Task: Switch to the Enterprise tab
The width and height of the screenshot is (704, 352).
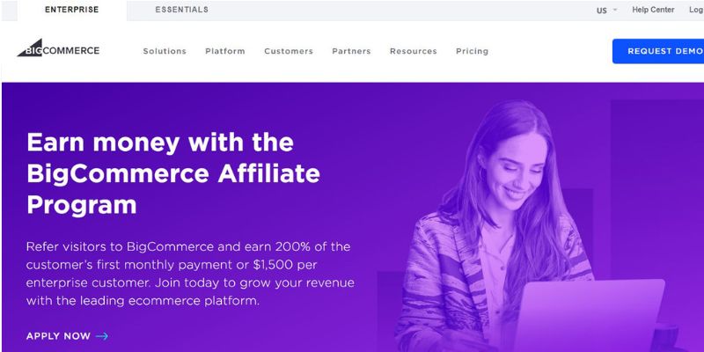Action: [x=72, y=10]
